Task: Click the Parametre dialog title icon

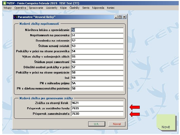Action: pyautogui.click(x=15, y=17)
